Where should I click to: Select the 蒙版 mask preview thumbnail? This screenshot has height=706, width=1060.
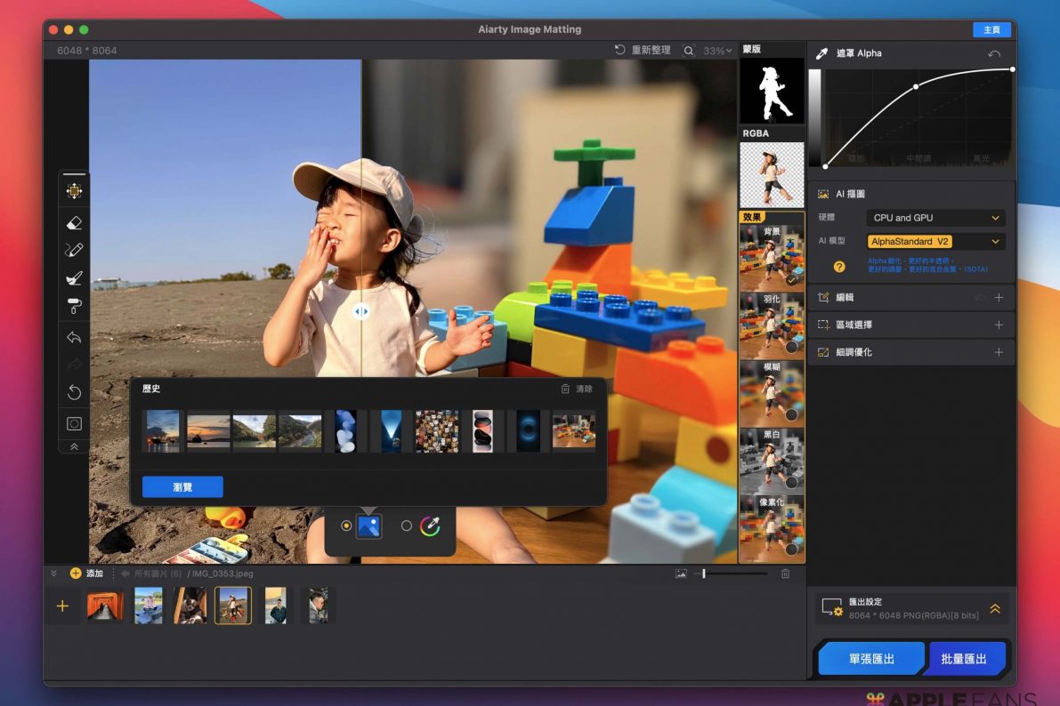[x=772, y=91]
